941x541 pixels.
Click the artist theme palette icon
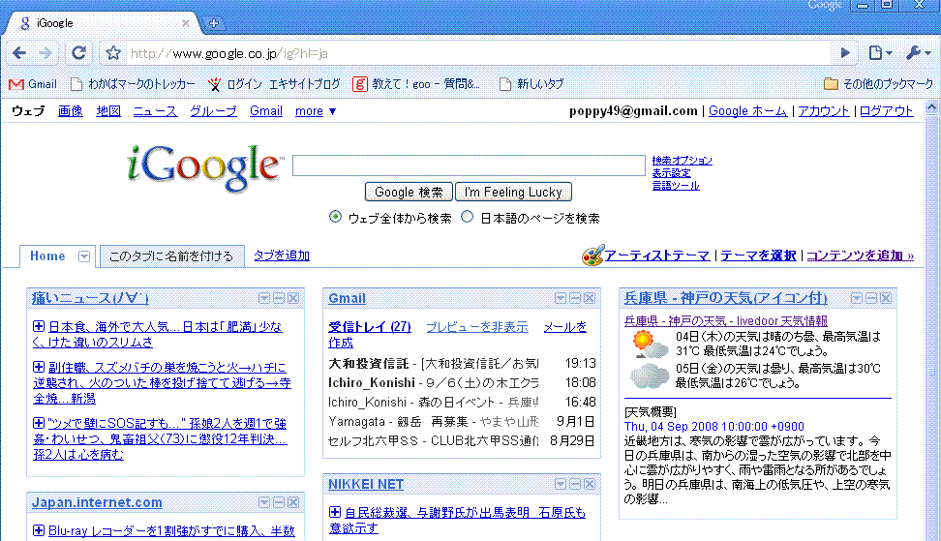pyautogui.click(x=592, y=255)
